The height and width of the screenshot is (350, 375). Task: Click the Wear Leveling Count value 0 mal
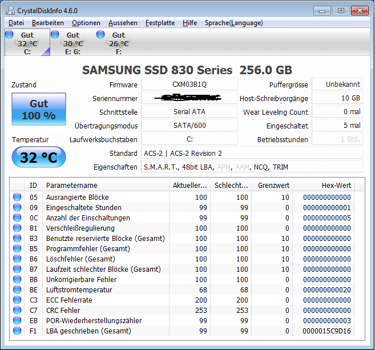coord(337,112)
